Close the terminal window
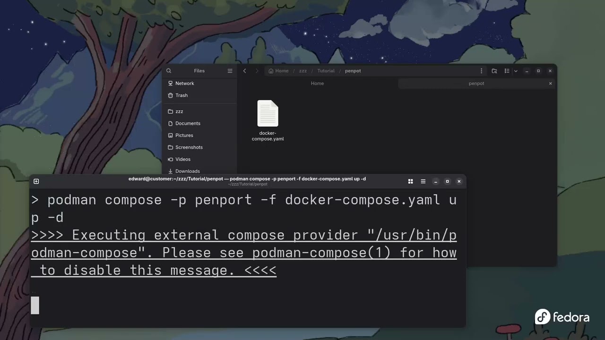 [x=459, y=181]
